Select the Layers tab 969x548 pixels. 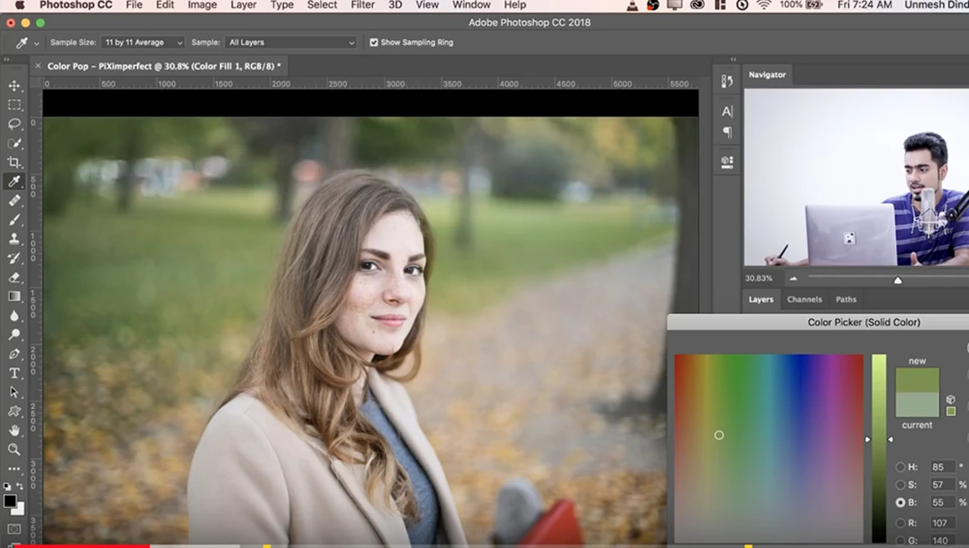[760, 299]
